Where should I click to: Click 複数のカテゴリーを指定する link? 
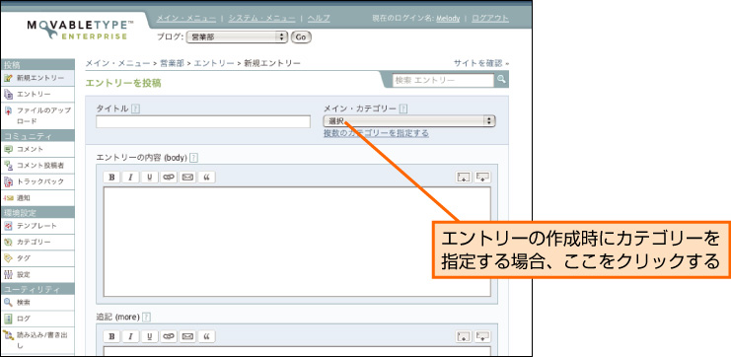(x=376, y=133)
